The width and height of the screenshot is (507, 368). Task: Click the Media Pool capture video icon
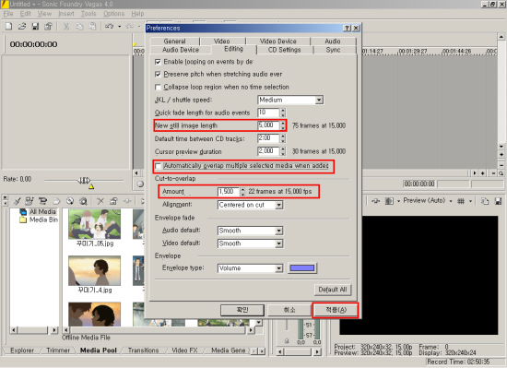pos(42,201)
